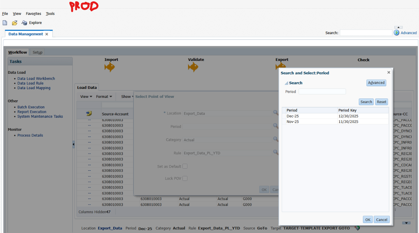The image size is (419, 233).
Task: Click OK in the Period dialog
Action: tap(368, 219)
